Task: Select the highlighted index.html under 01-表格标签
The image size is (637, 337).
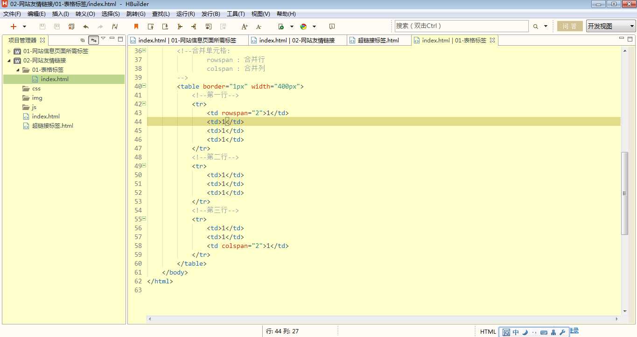Action: [x=64, y=79]
